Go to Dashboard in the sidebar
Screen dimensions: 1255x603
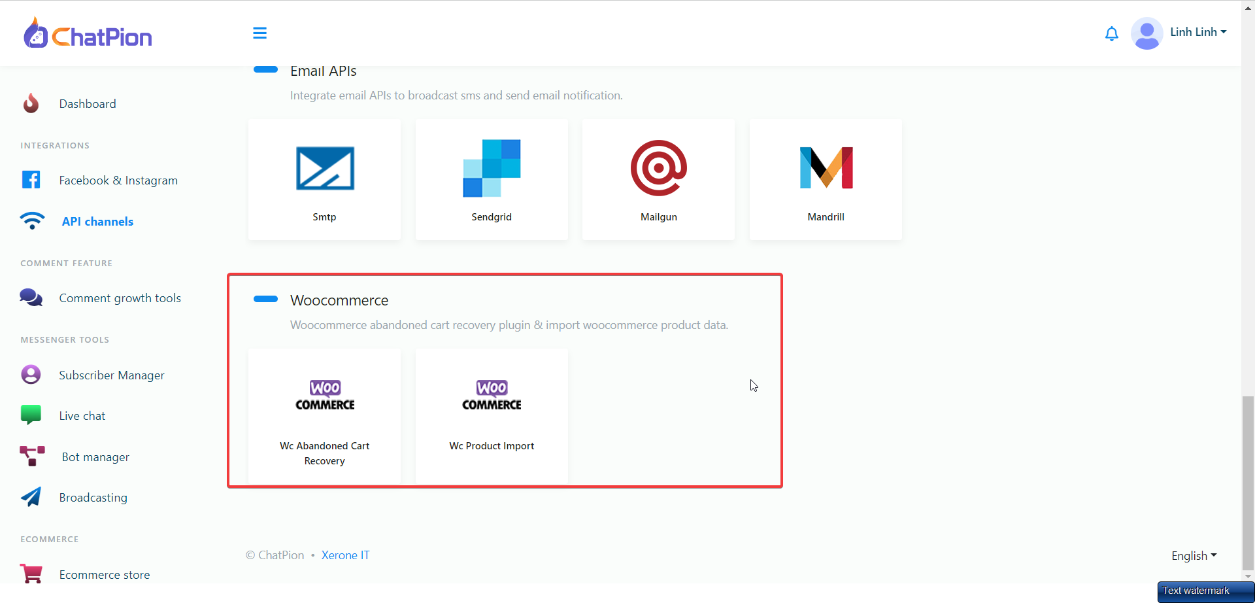88,104
